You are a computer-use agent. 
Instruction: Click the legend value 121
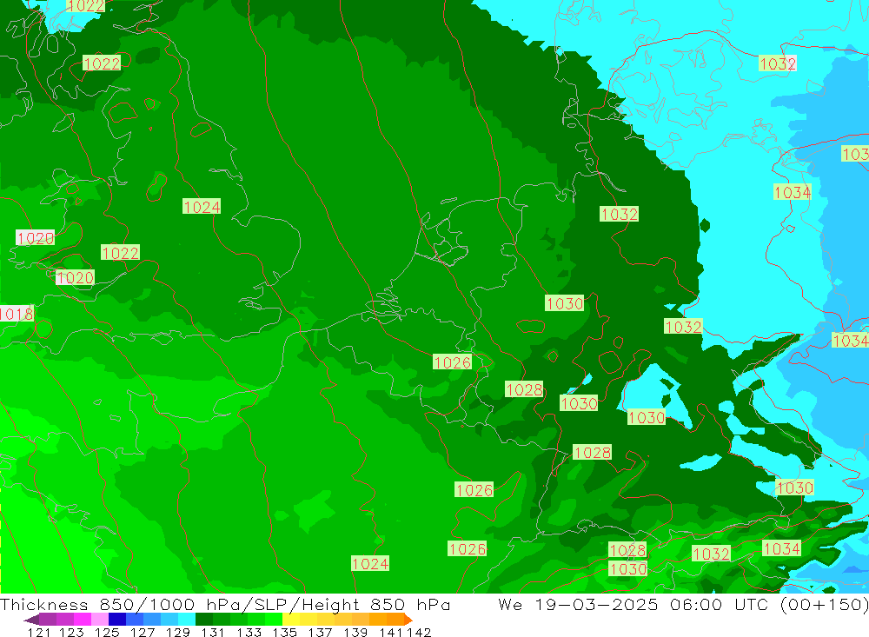(39, 632)
